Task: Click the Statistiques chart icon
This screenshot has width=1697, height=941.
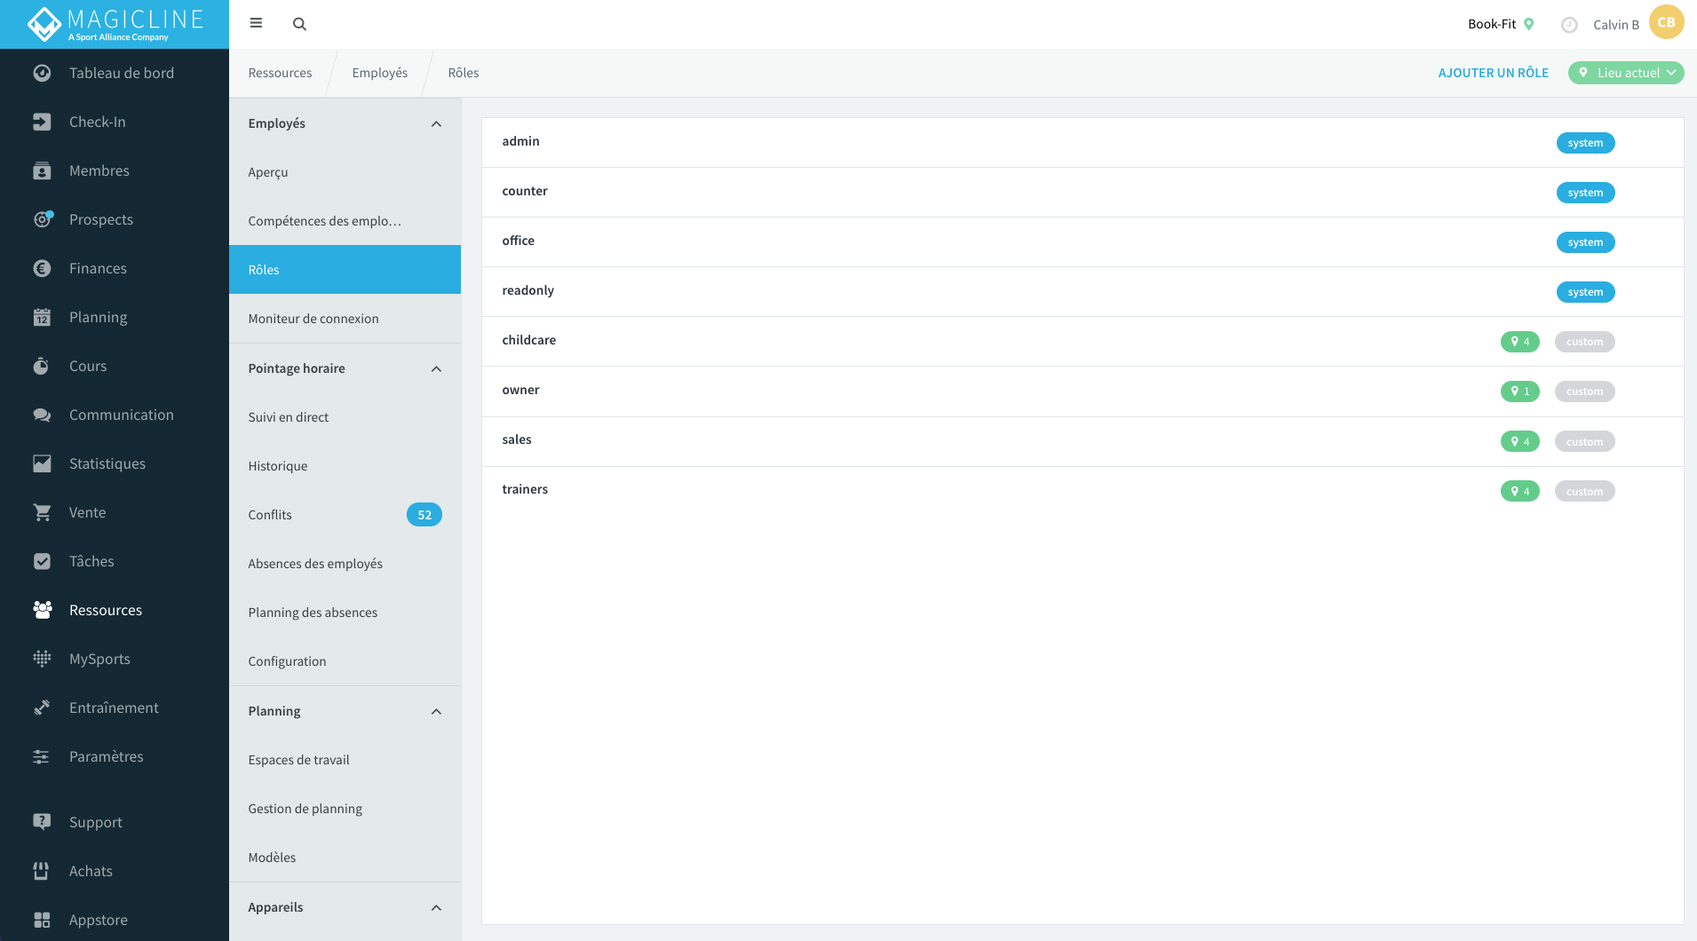Action: [42, 463]
